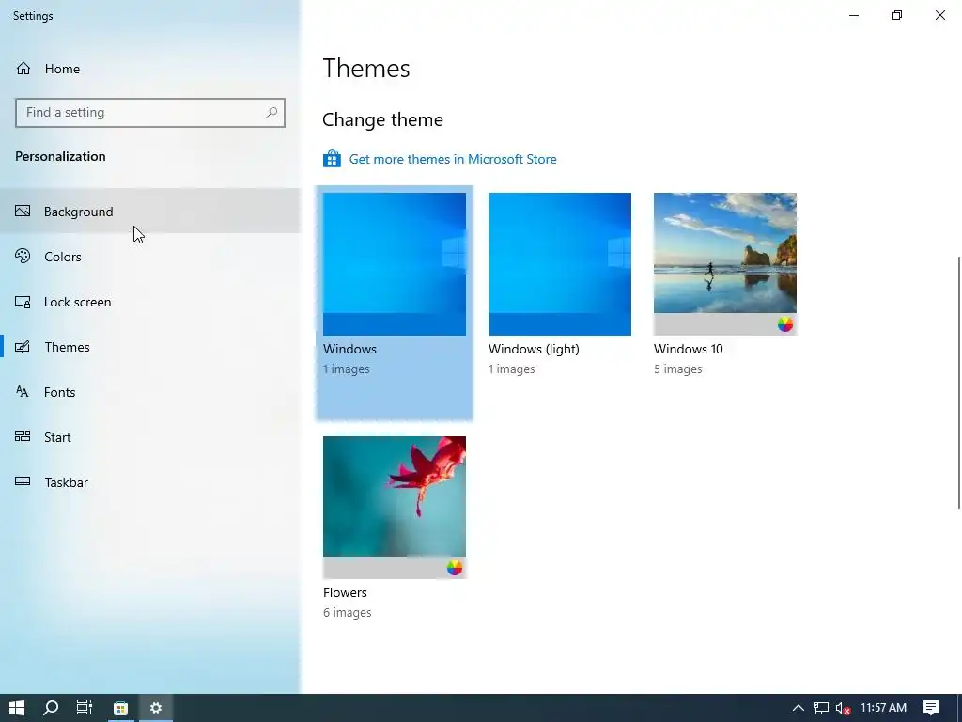
Task: Click the 11:57 AM taskbar clock
Action: pyautogui.click(x=883, y=708)
